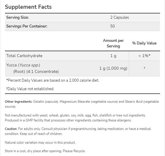Click the Amount per Serving column header

click(113, 43)
